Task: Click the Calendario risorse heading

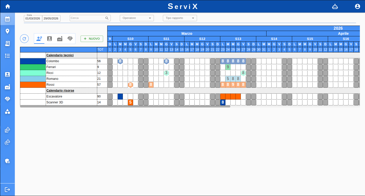Action: pyautogui.click(x=60, y=91)
